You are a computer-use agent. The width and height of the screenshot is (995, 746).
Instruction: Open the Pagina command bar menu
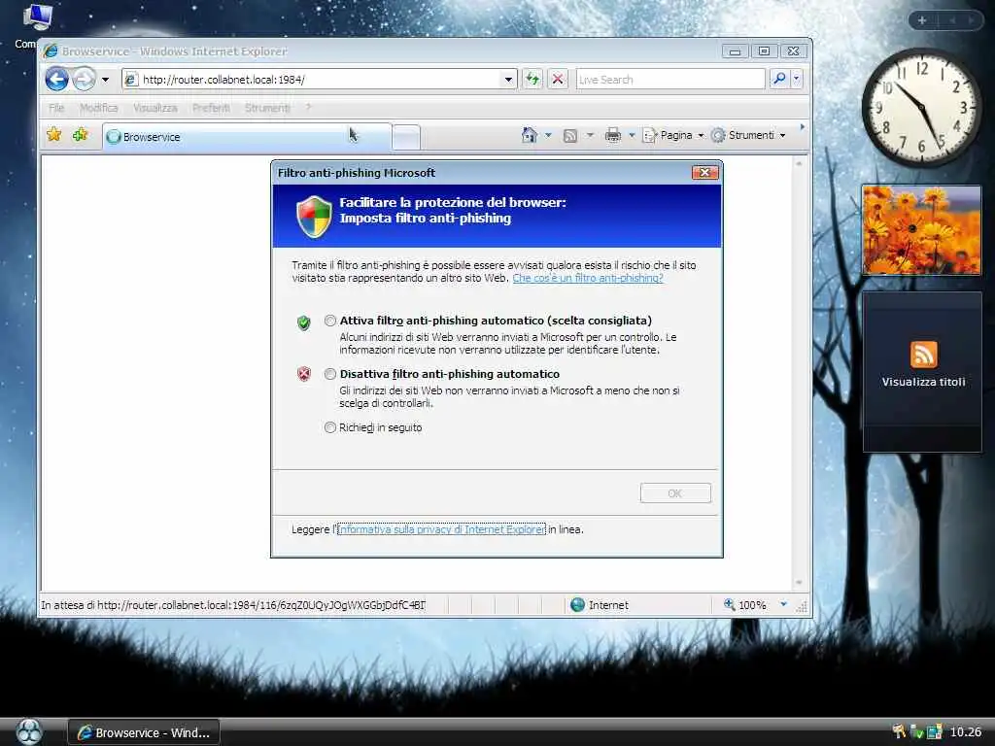tap(673, 135)
